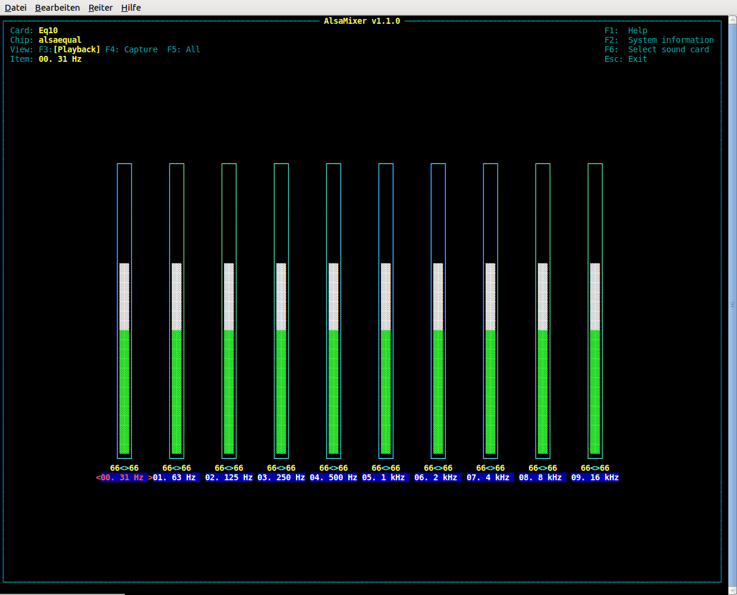This screenshot has width=737, height=595.
Task: Click the terminal vertical scrollbar handle
Action: click(732, 304)
